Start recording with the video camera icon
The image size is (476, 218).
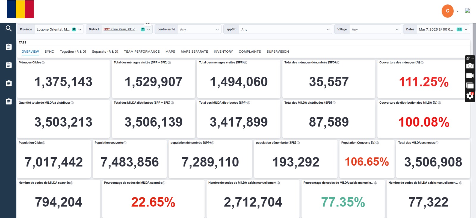click(x=470, y=76)
